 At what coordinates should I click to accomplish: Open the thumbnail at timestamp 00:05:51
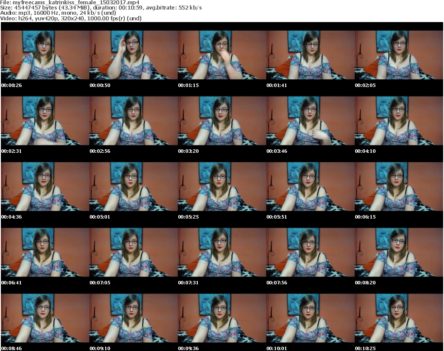point(310,187)
